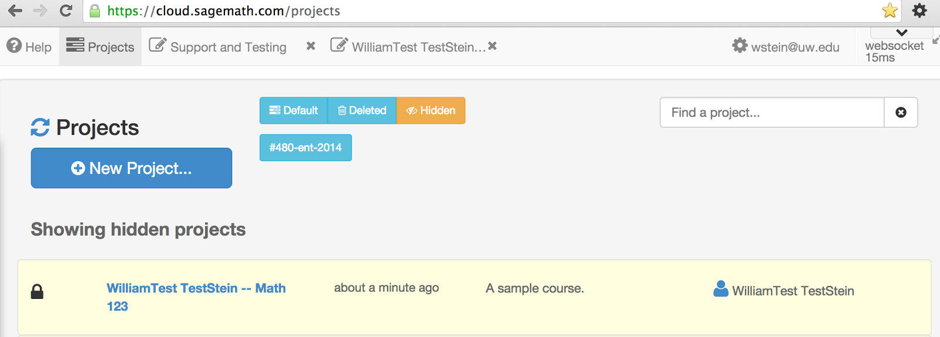Screen dimensions: 940x337
Task: Click the account gear icon next to wstein@uw.edu
Action: 740,46
